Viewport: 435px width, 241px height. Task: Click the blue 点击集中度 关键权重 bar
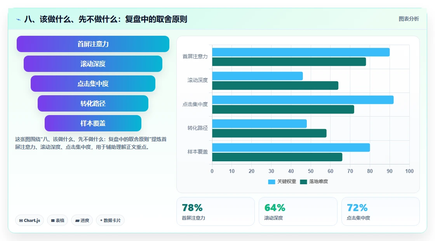click(303, 100)
